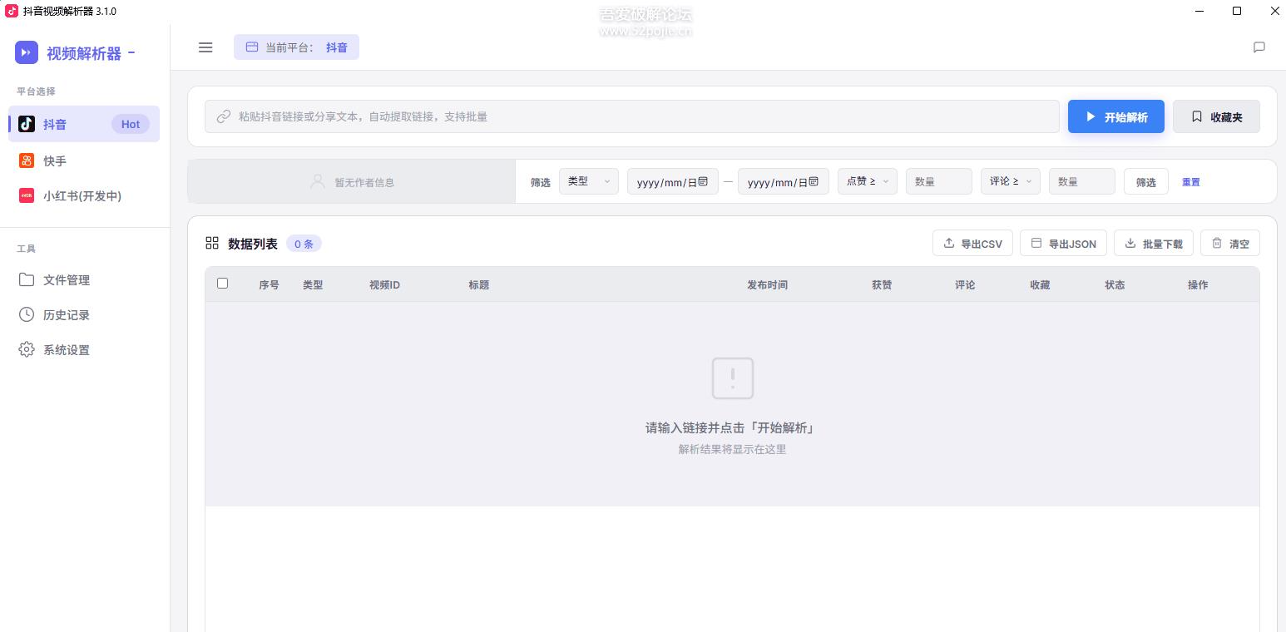Open the end date picker

tap(783, 181)
